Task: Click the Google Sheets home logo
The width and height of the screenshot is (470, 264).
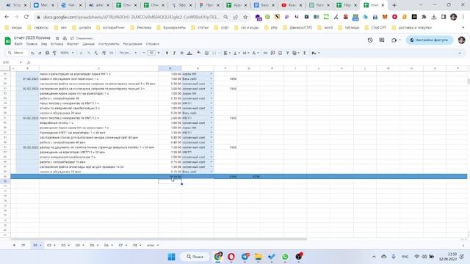Action: [8, 40]
